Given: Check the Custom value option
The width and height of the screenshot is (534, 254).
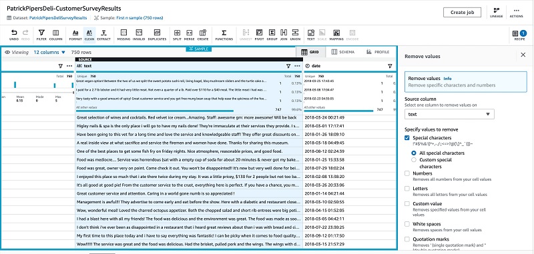Looking at the screenshot, I should click(407, 204).
